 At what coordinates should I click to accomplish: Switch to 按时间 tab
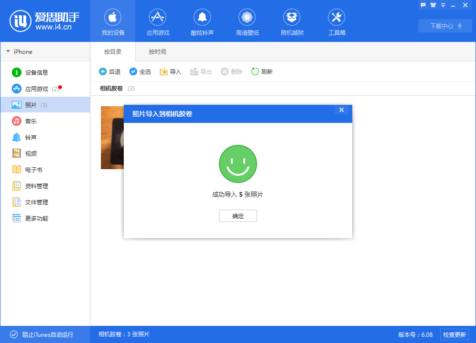click(x=157, y=51)
